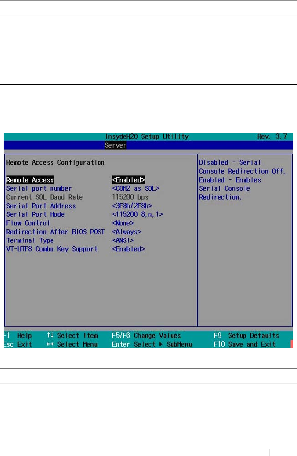Click the 115200 bps baud rate value
This screenshot has width=297, height=456.
[130, 197]
